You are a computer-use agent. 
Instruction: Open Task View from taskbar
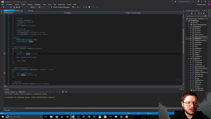[46, 117]
